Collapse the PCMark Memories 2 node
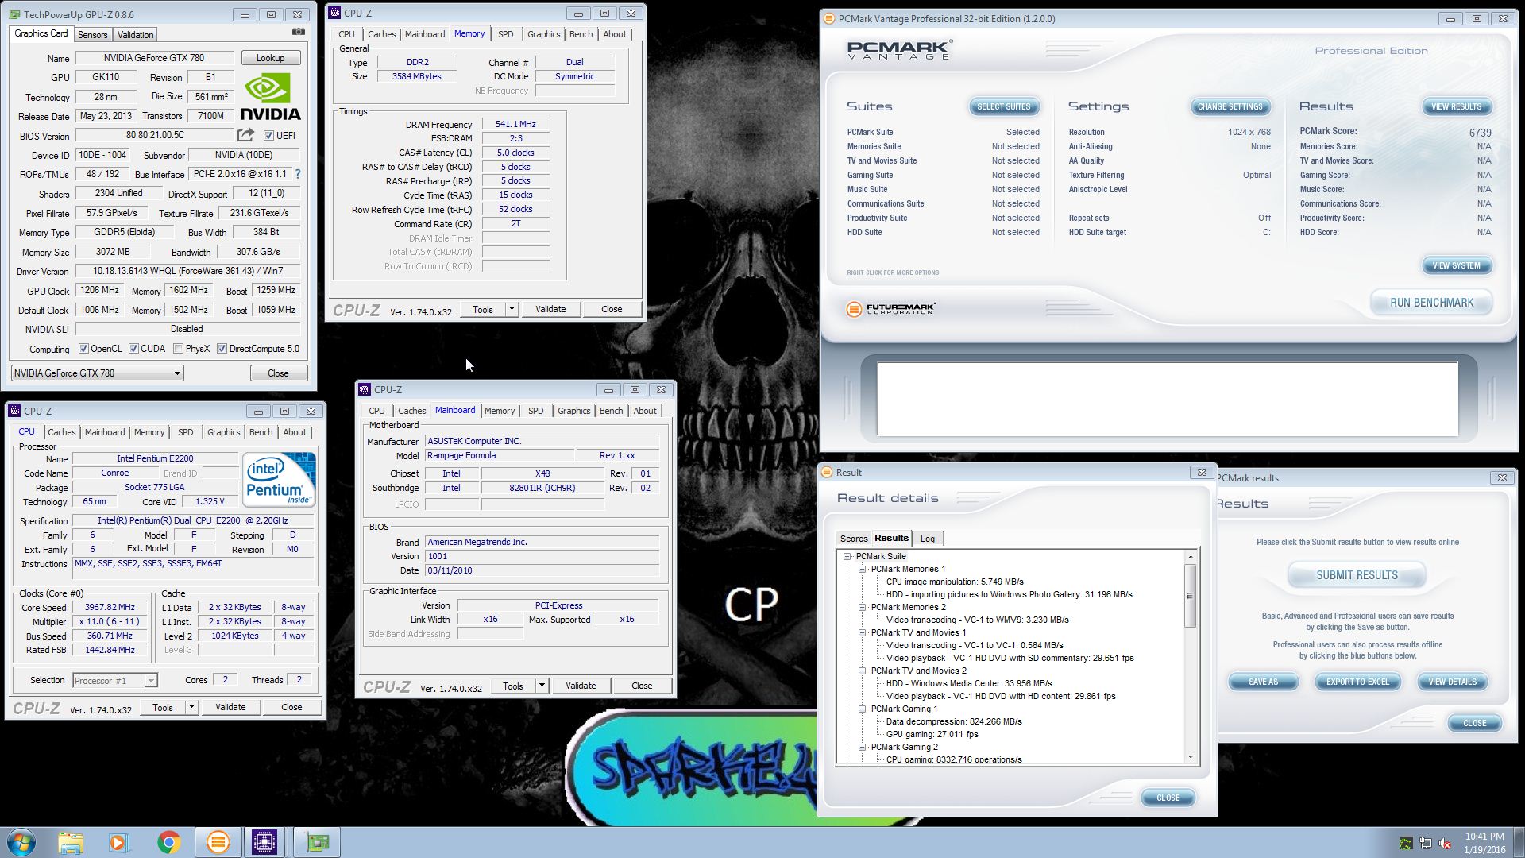This screenshot has height=858, width=1525. tap(863, 607)
